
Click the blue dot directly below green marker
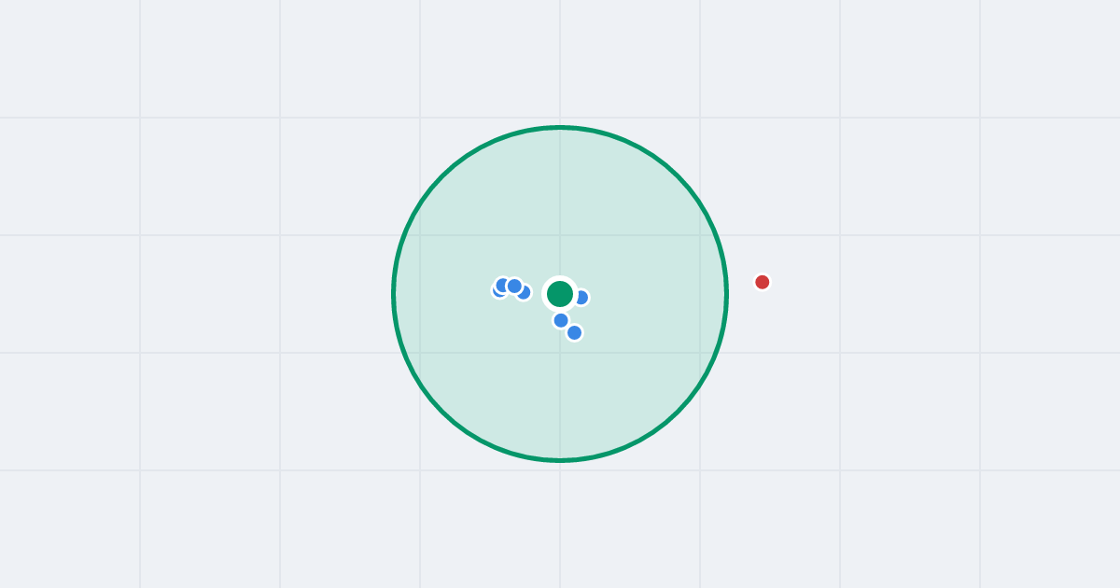[561, 320]
